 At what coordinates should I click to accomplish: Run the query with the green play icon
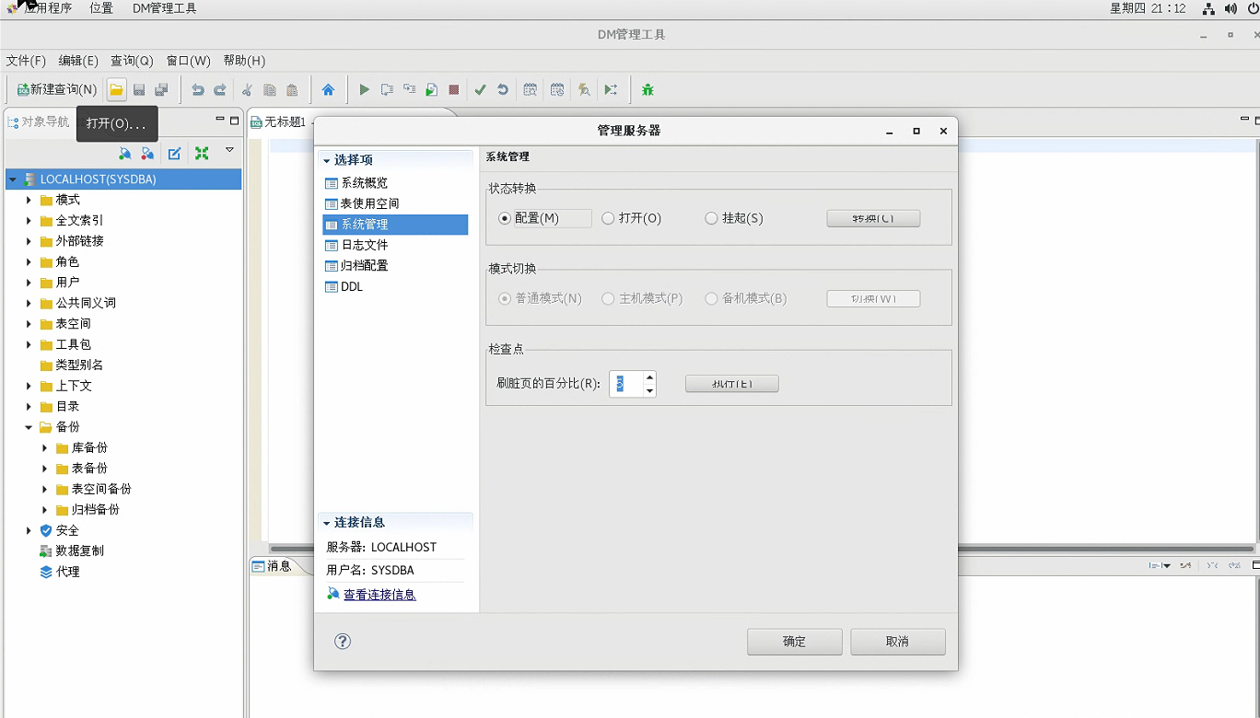coord(363,89)
